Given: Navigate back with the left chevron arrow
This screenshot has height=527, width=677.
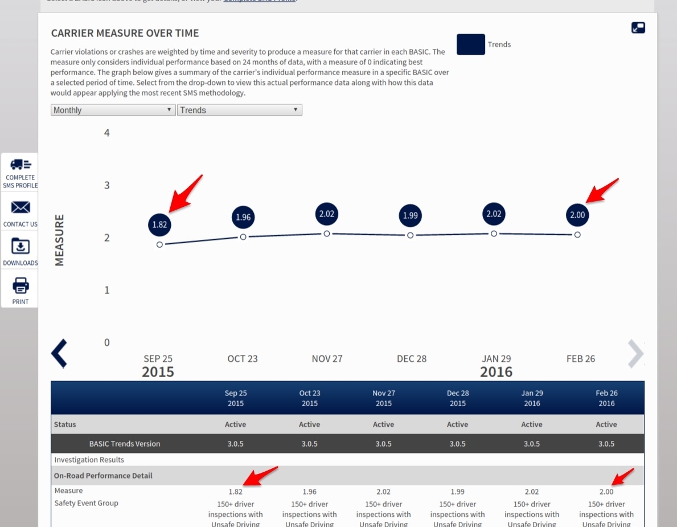Looking at the screenshot, I should 59,353.
